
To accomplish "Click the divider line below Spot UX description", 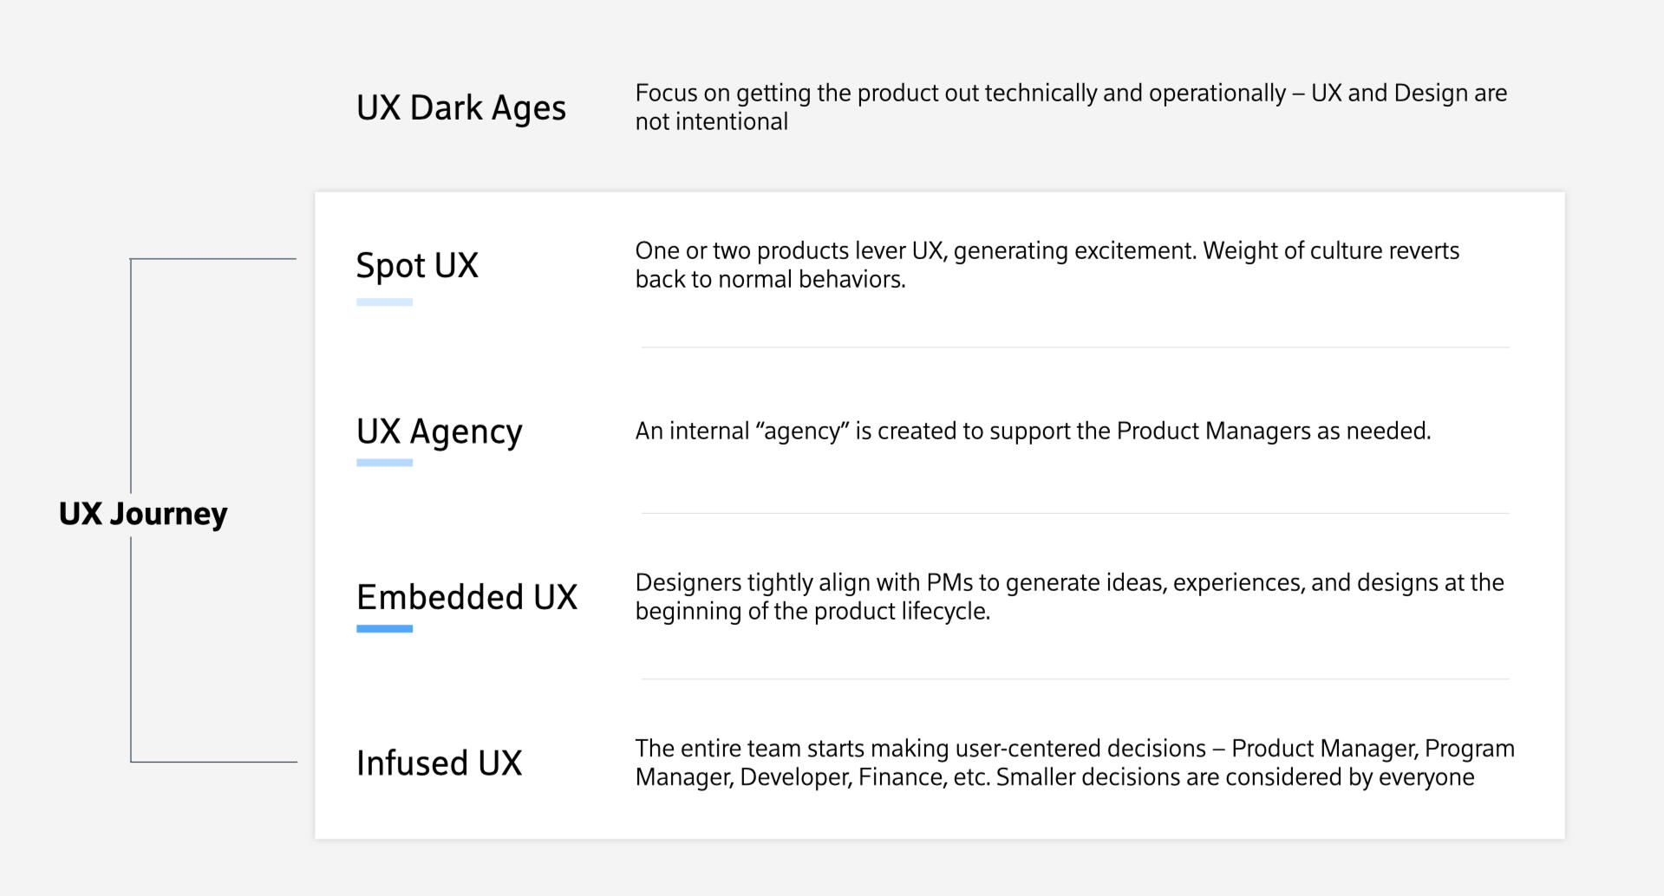I will tap(1075, 347).
